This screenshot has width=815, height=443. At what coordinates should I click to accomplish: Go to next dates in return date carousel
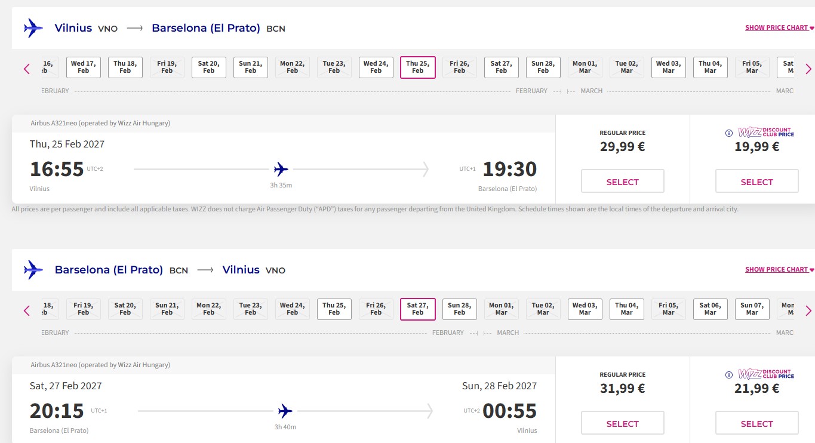808,310
